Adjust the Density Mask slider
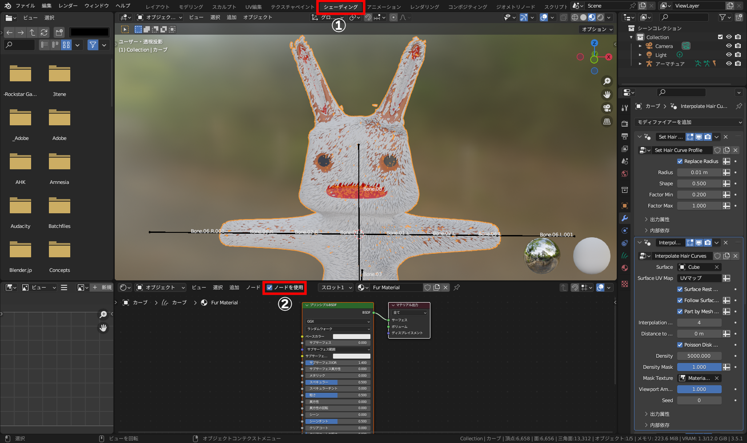Image resolution: width=747 pixels, height=443 pixels. (x=699, y=367)
